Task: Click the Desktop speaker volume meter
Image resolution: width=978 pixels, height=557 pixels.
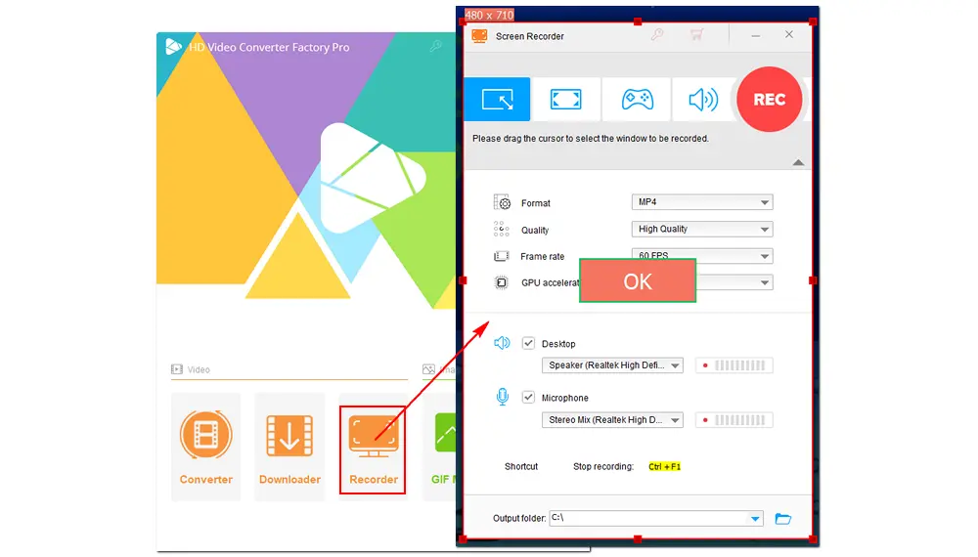Action: (x=734, y=365)
